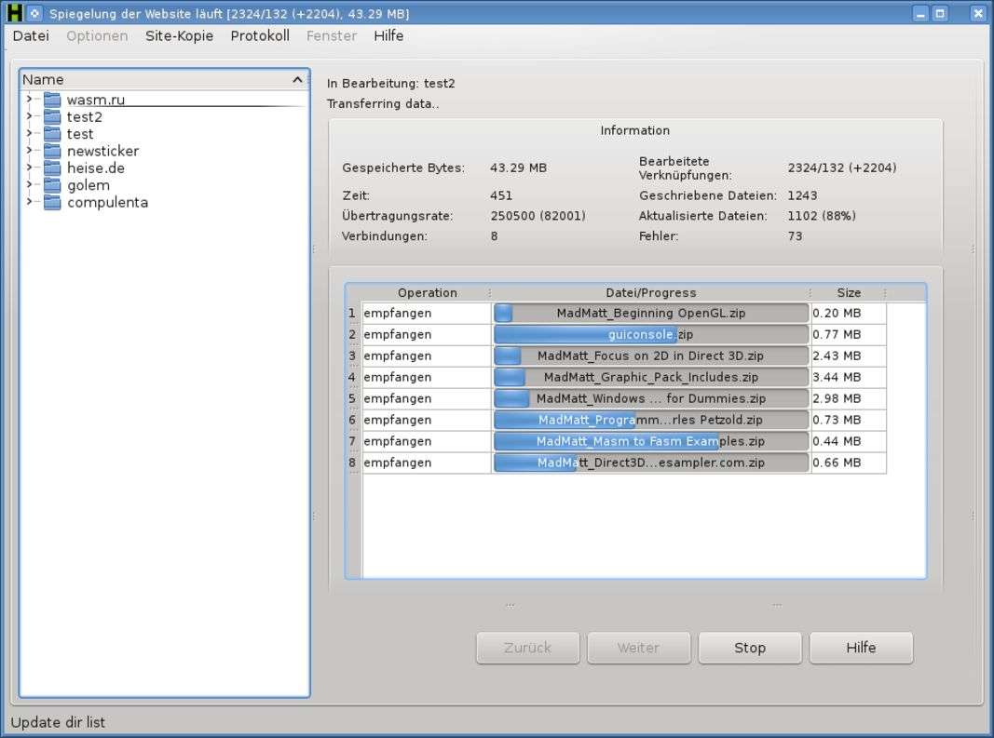Expand the test tree node
Viewport: 994px width, 738px height.
29,134
